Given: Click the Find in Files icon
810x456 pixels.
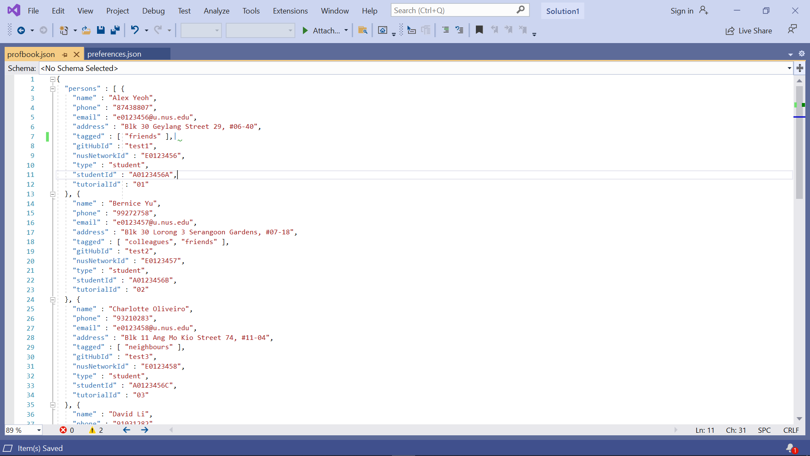Looking at the screenshot, I should [362, 30].
